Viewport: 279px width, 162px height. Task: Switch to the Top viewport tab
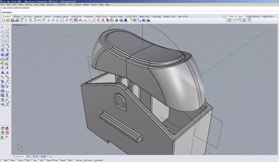point(28,156)
